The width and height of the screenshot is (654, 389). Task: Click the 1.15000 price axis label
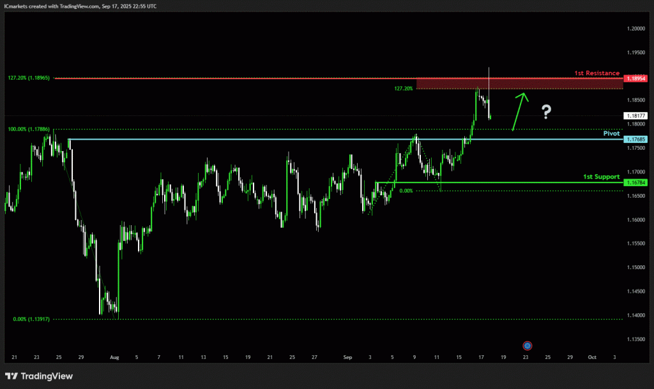636,267
